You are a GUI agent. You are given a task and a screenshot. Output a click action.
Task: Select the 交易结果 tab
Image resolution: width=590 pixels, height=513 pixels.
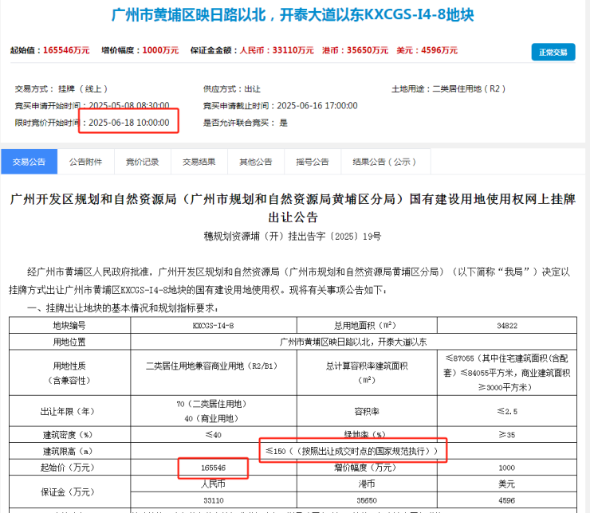pos(199,162)
